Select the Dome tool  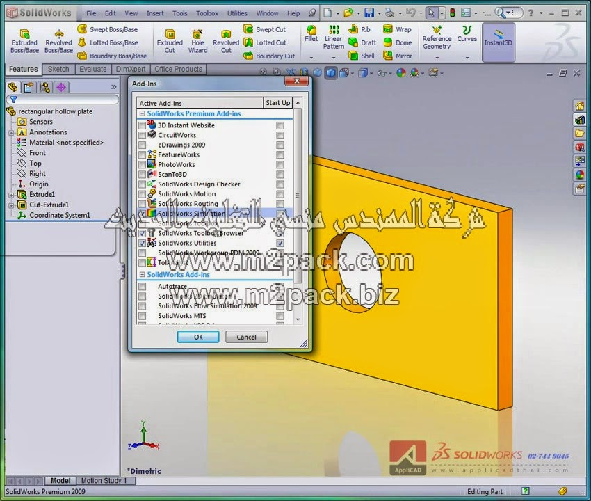click(398, 42)
